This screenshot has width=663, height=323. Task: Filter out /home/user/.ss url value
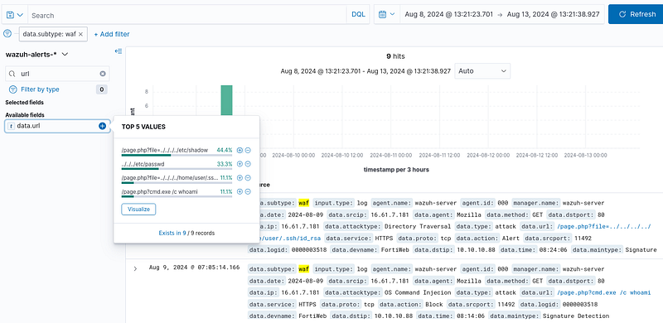tap(248, 177)
